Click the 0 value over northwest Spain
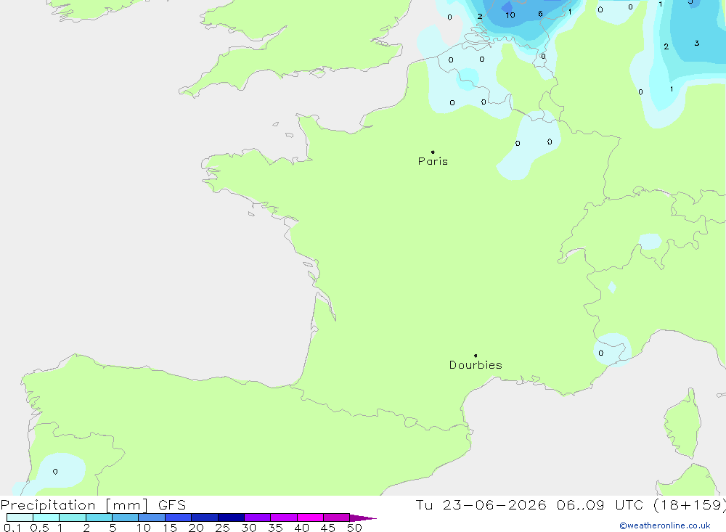 55,471
